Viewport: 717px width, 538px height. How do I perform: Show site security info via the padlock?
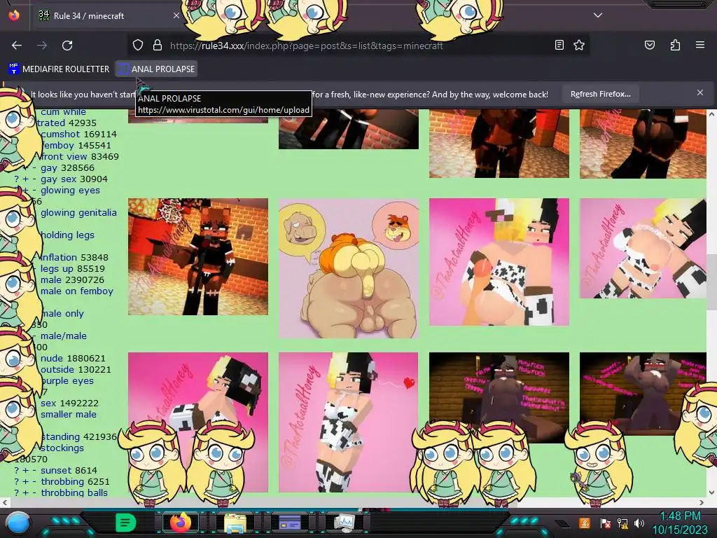coord(158,46)
